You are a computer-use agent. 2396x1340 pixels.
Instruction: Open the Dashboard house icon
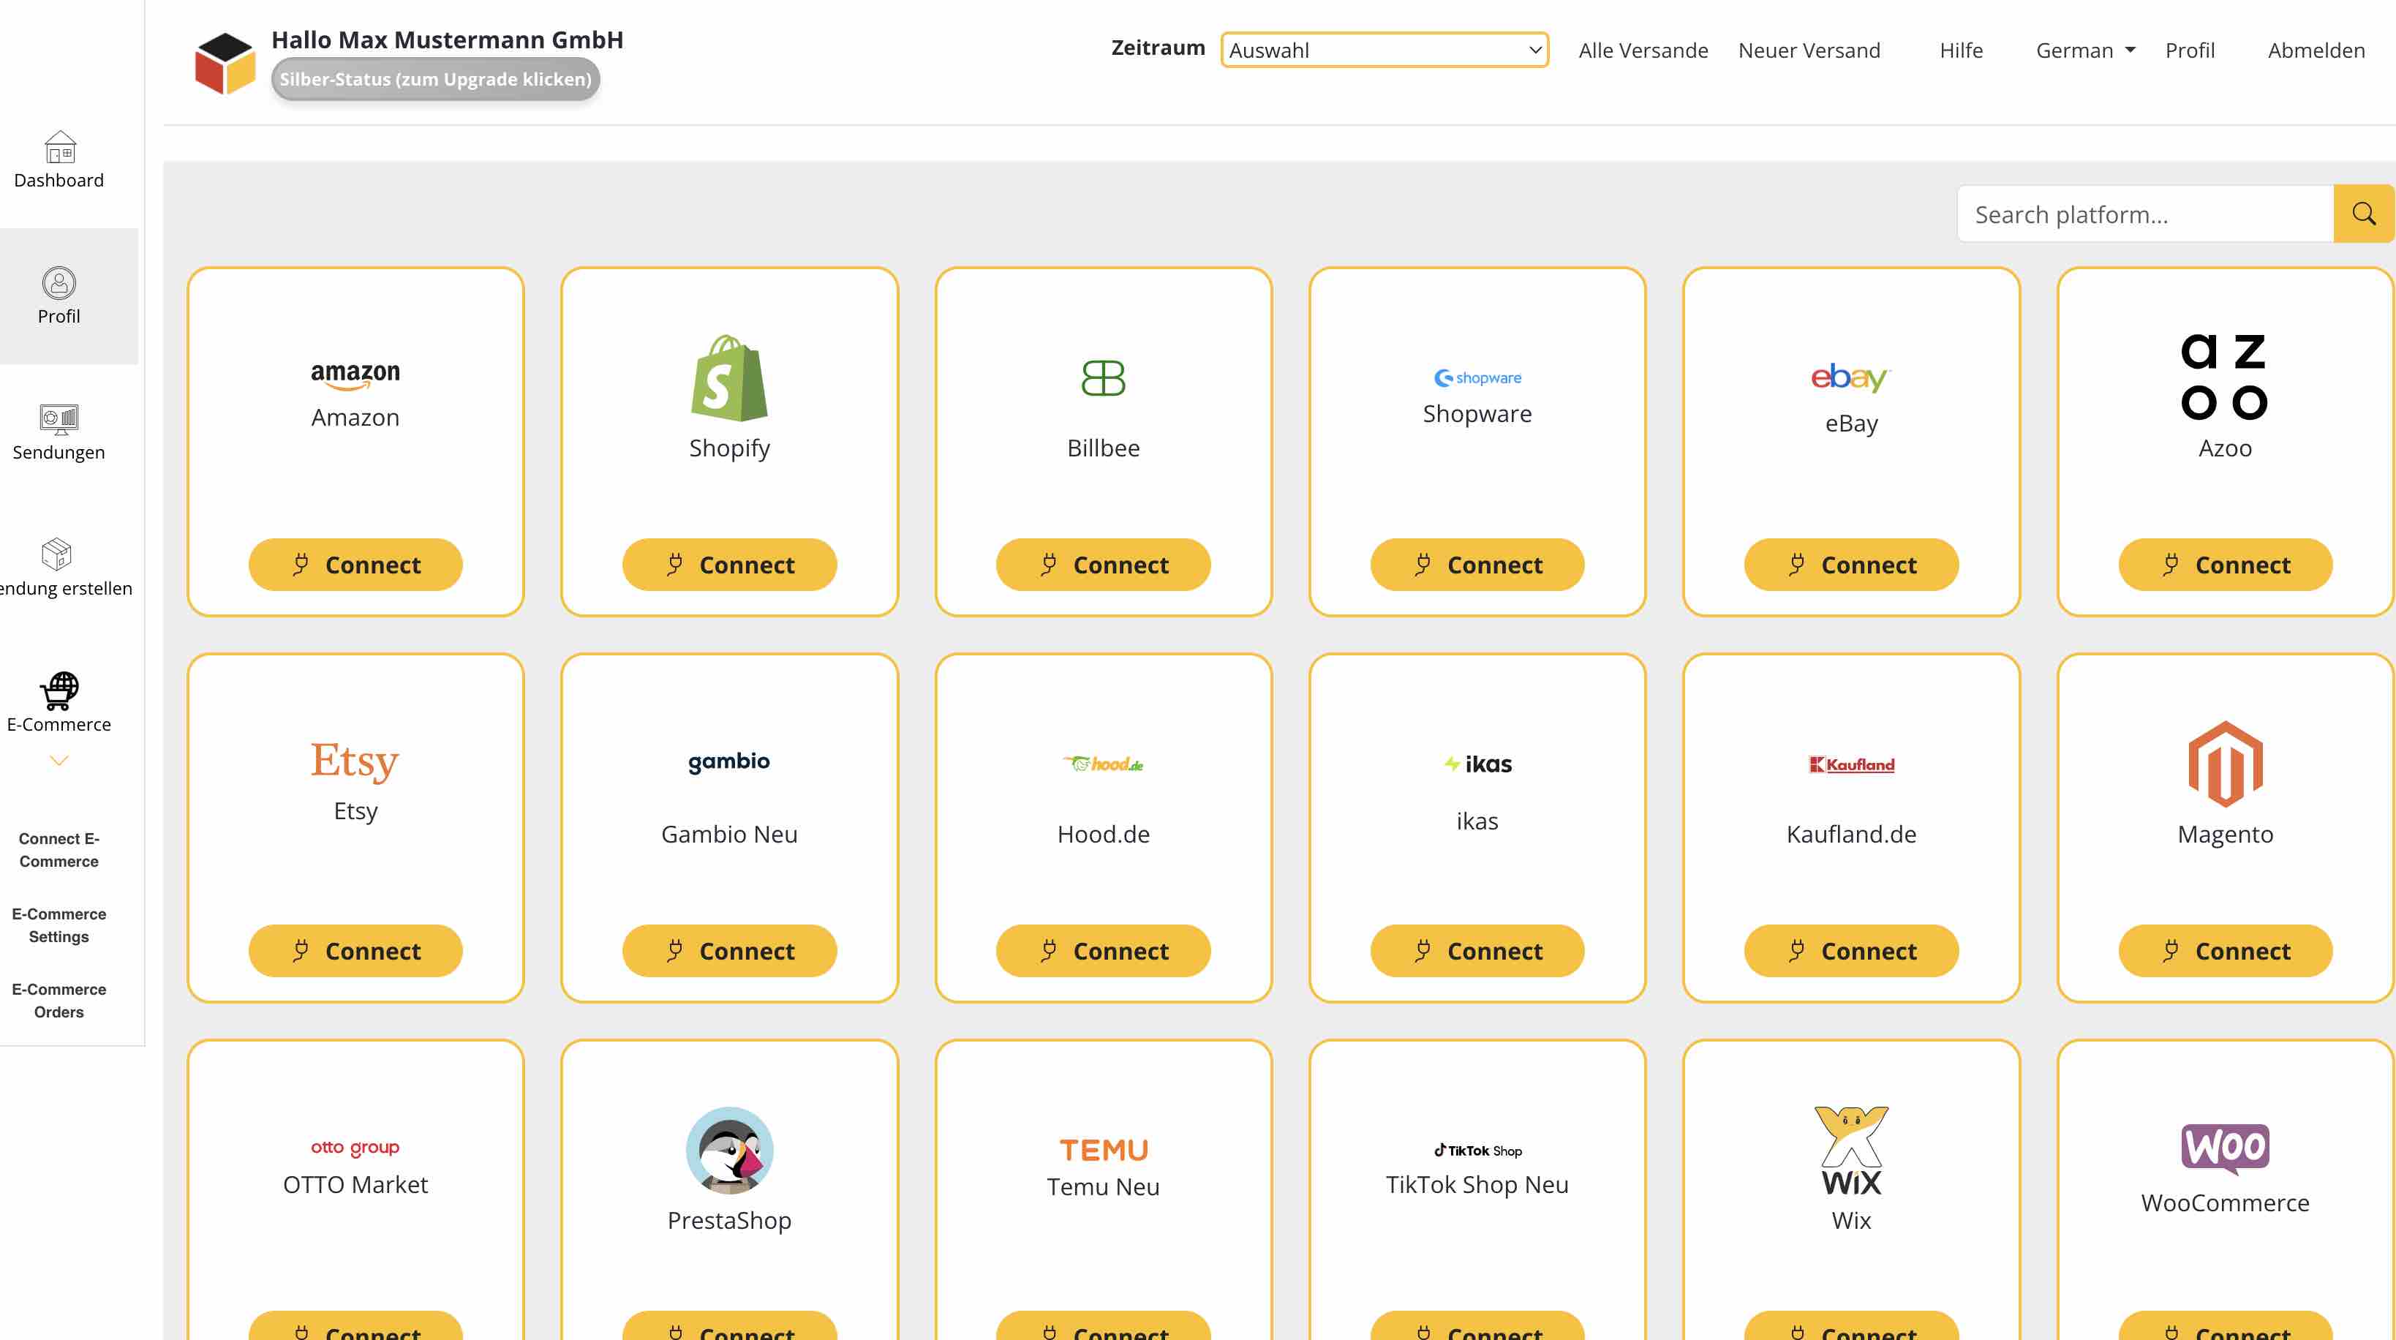(x=59, y=147)
